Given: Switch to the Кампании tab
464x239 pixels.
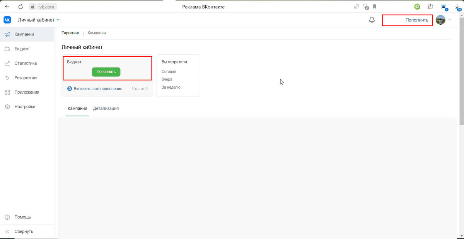Looking at the screenshot, I should coord(77,108).
